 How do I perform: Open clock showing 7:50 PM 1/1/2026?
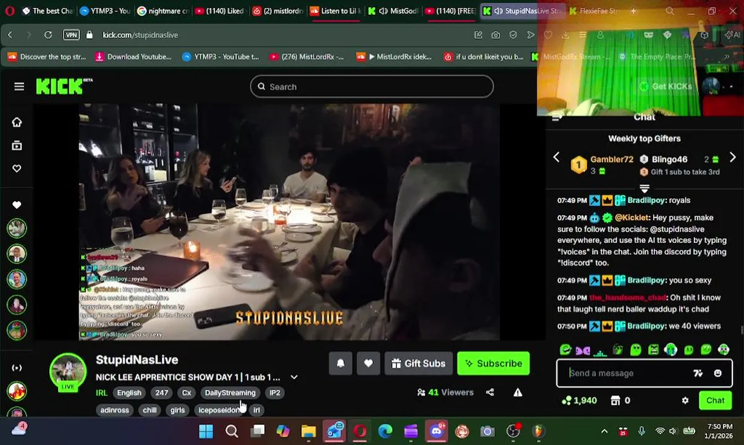coord(719,431)
